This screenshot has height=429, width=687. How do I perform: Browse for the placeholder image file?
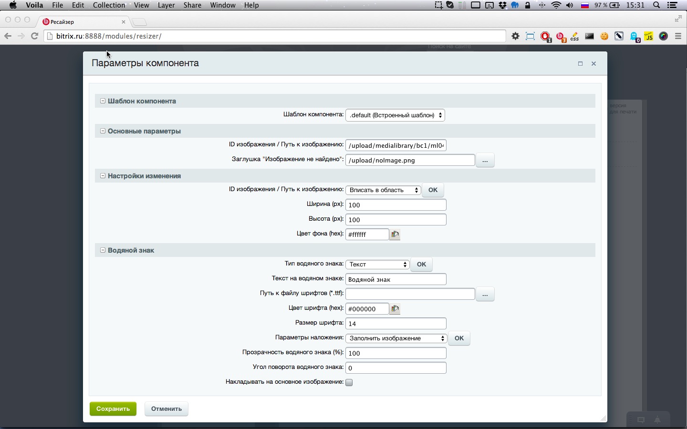(x=485, y=161)
